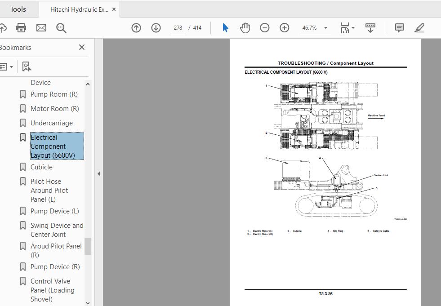Open the Print dialog

(21, 27)
